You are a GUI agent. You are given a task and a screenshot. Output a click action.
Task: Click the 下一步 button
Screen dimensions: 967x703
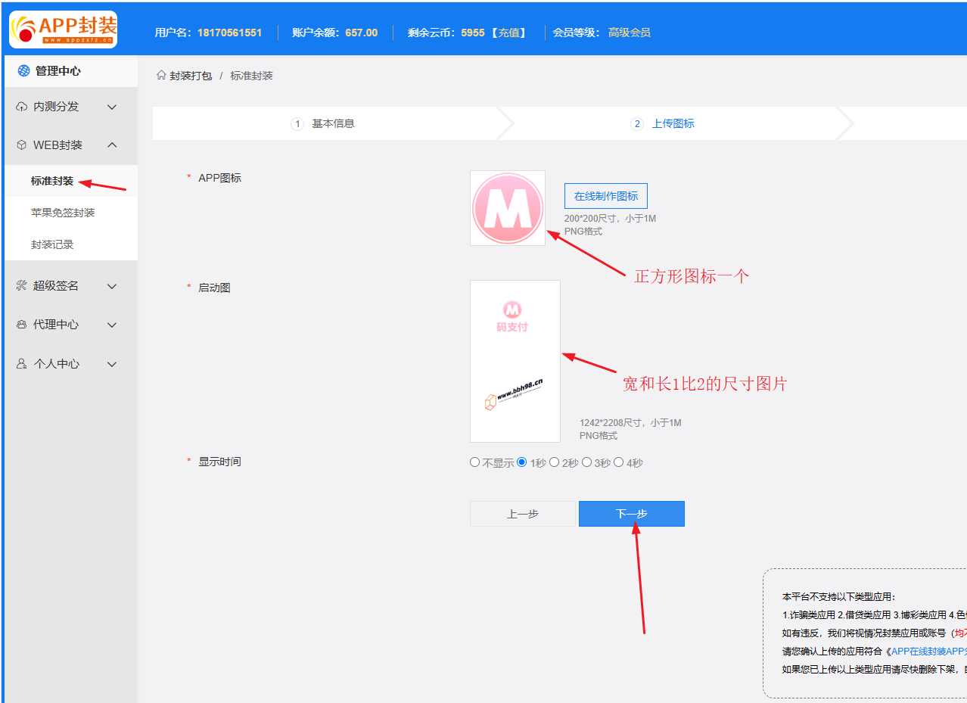(631, 514)
